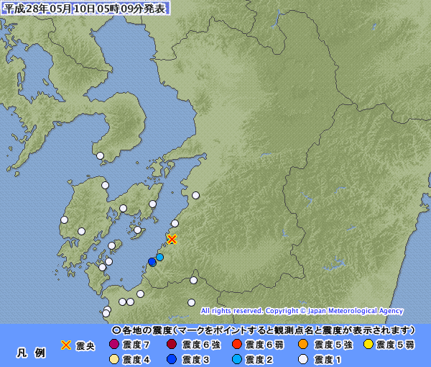Click the 震度6強 dark red legend circle

pos(172,344)
